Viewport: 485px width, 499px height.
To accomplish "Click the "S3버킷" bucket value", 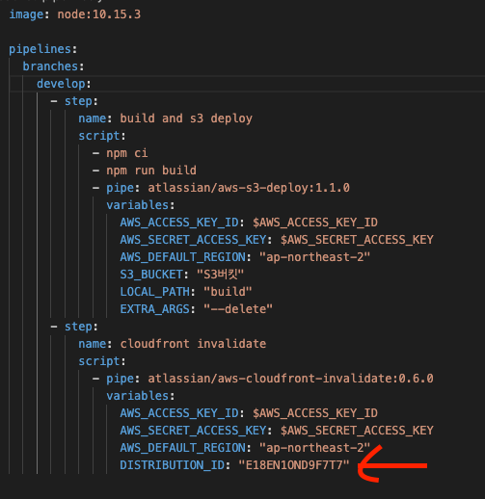I will (x=220, y=275).
